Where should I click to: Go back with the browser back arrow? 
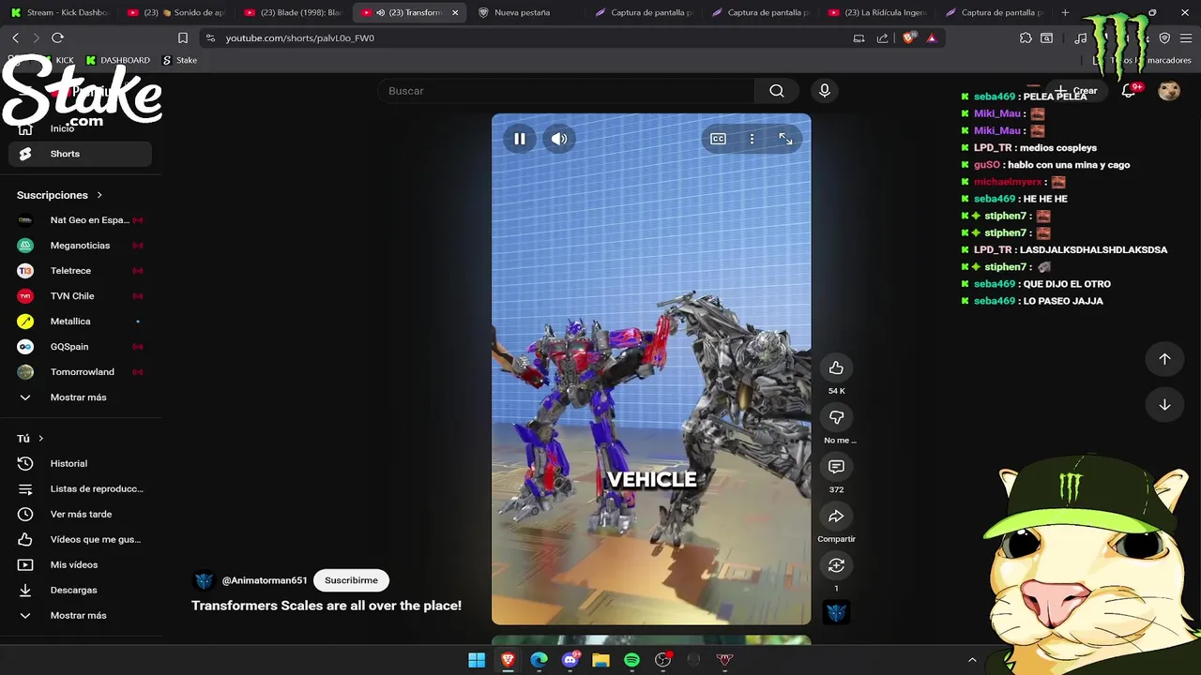tap(15, 37)
